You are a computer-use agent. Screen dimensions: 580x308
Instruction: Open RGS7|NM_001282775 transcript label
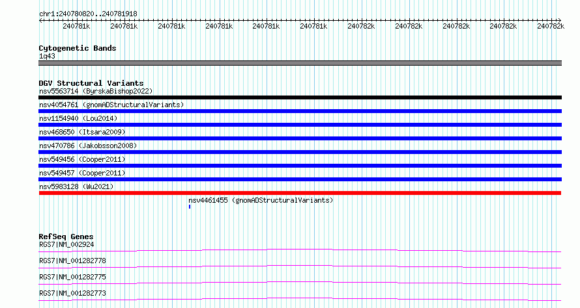click(x=72, y=277)
